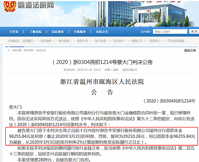Focus the site search keyword field
Screen dimensions: 199x162
tap(170, 32)
